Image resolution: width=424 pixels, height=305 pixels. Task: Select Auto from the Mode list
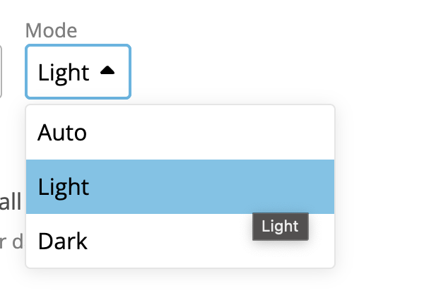point(62,132)
